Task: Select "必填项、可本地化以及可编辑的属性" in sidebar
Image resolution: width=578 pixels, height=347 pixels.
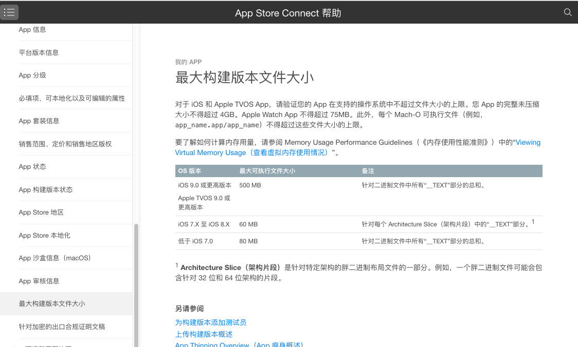Action: click(x=72, y=98)
